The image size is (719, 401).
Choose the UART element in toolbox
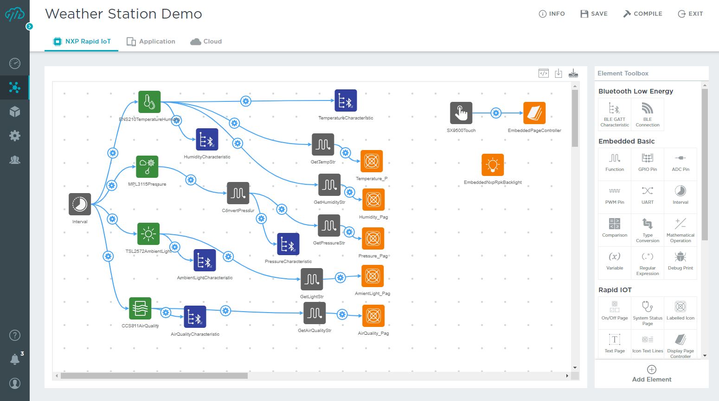click(x=648, y=195)
